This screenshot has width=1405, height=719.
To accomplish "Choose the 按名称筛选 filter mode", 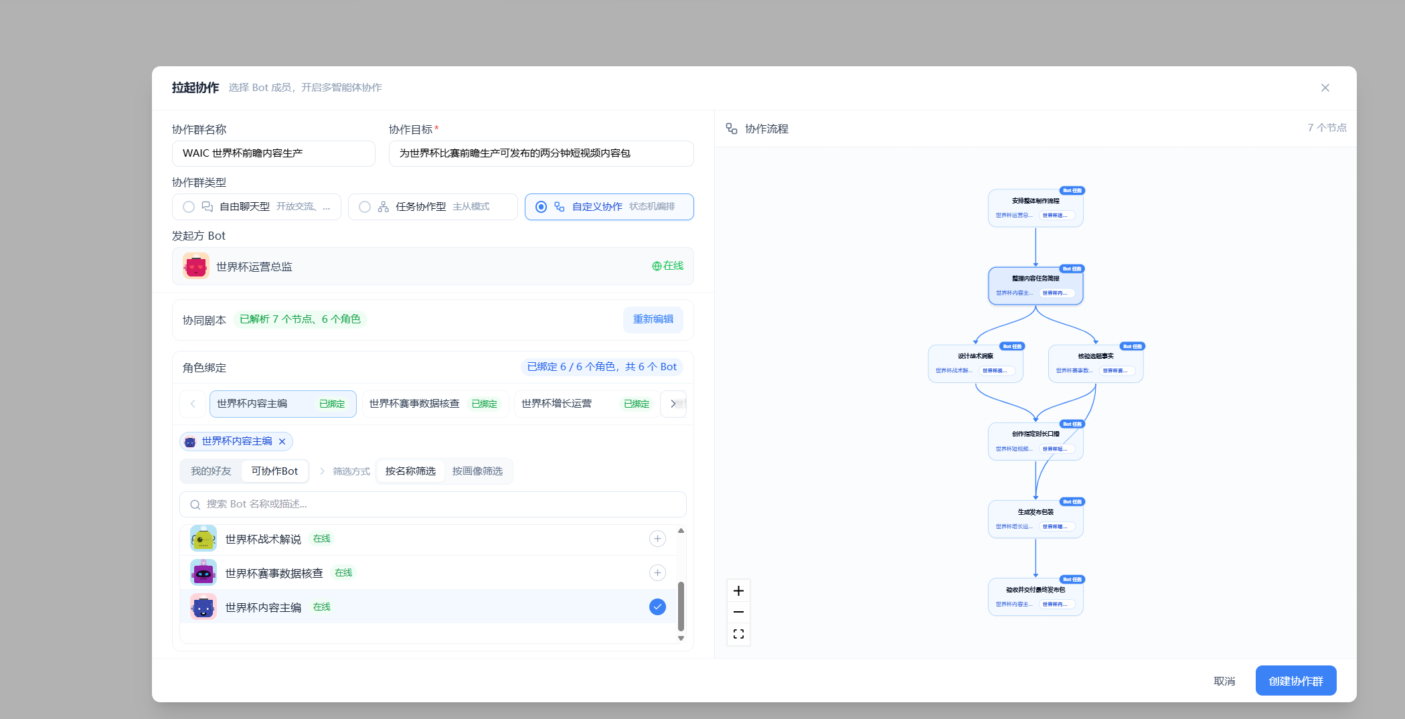I will point(410,471).
